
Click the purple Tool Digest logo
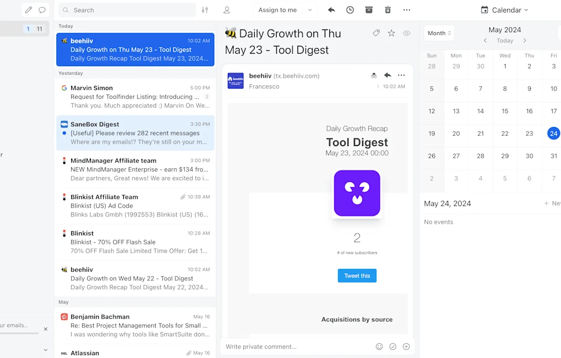(357, 193)
